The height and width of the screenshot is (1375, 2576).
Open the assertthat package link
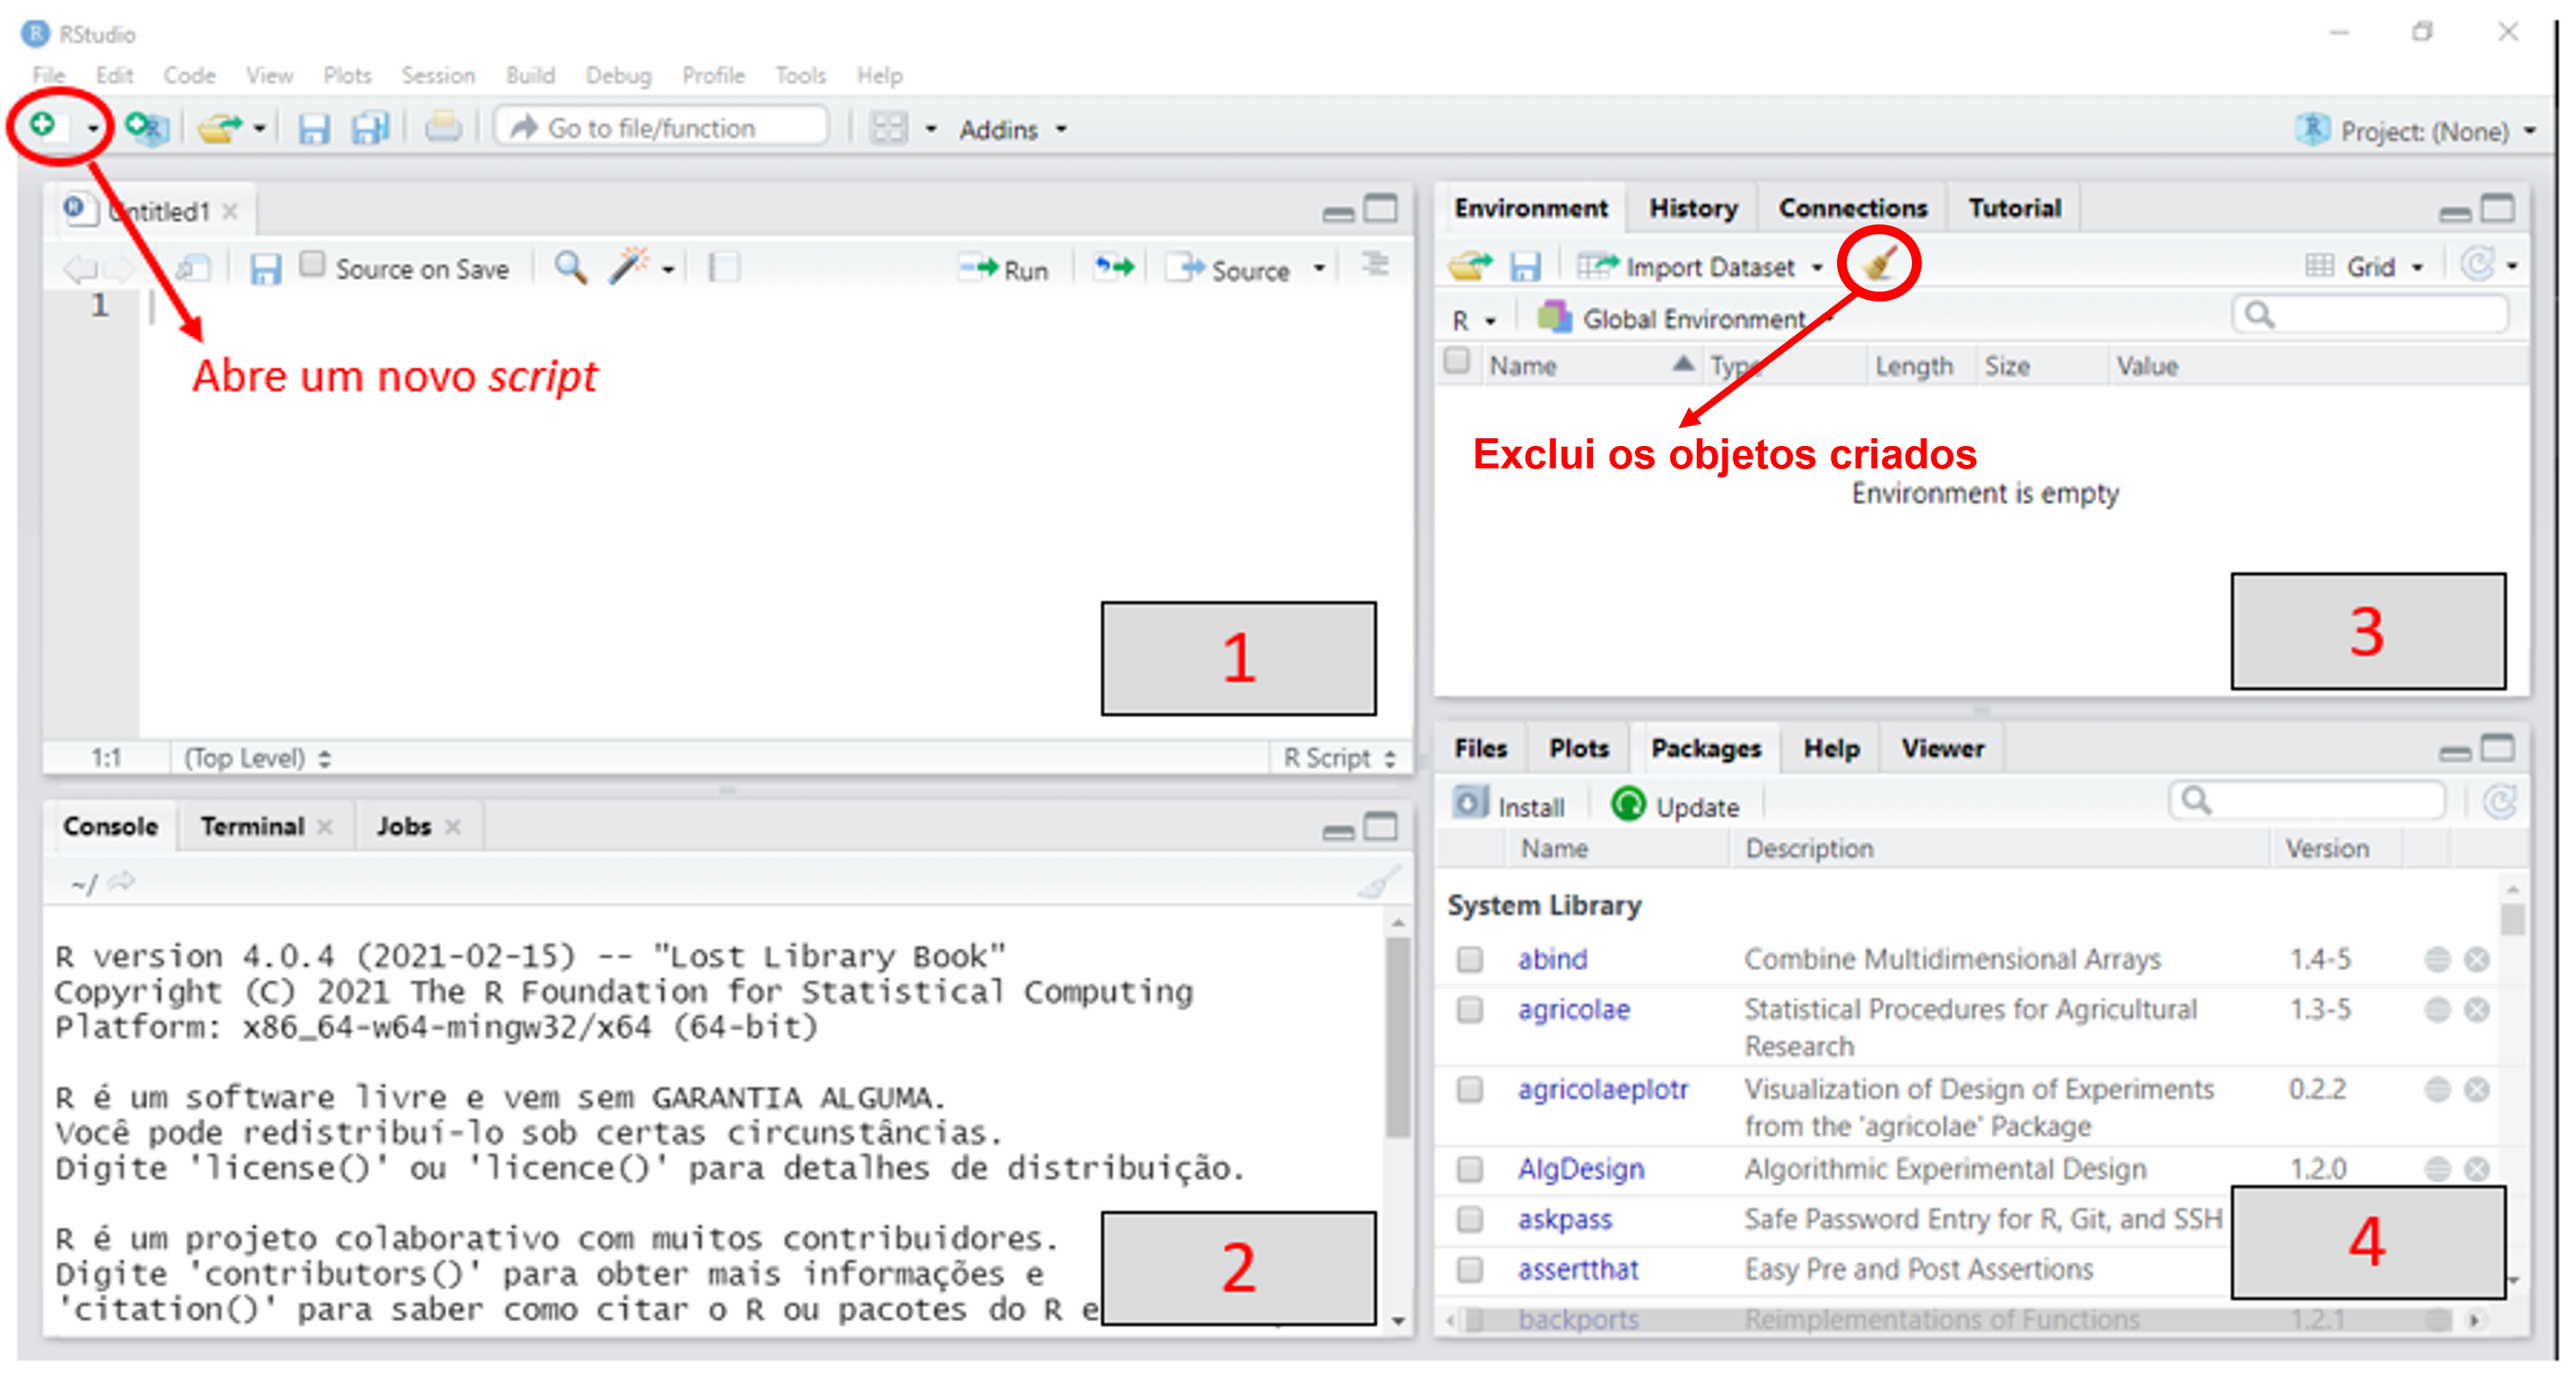[1578, 1269]
